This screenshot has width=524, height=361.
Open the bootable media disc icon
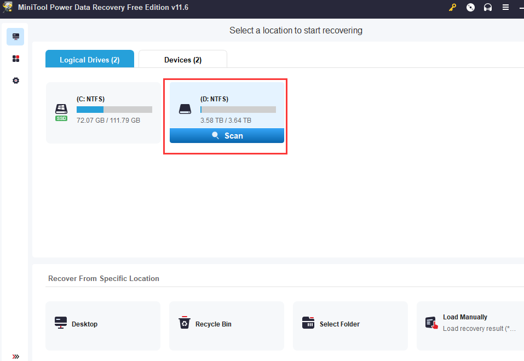(470, 7)
